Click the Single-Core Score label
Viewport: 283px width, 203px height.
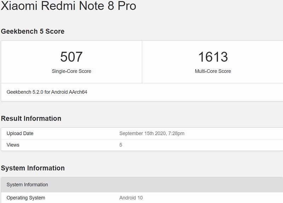click(x=71, y=71)
